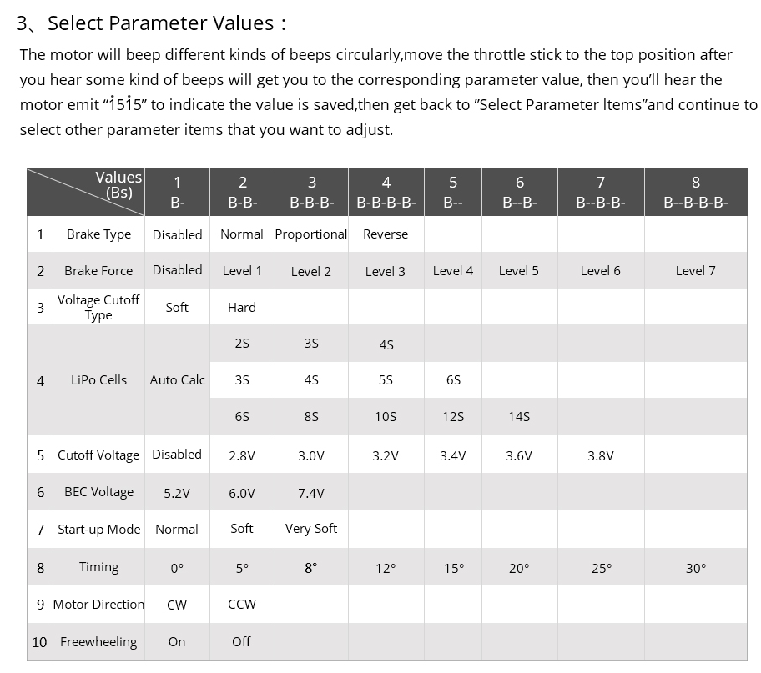Click the Freewheeling "Off" value
Screen dimensions: 761x673
(241, 642)
